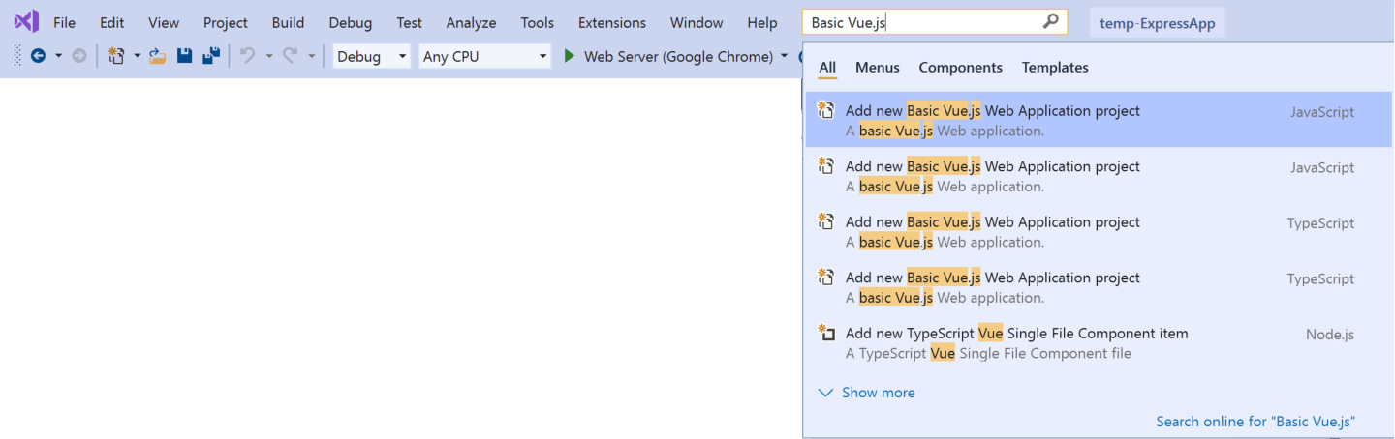Click the navigate forward arrow icon
This screenshot has width=1395, height=439.
(x=79, y=56)
